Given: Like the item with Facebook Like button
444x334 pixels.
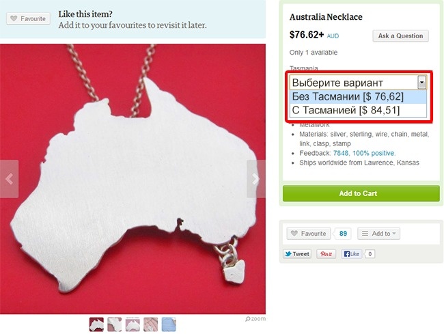Looking at the screenshot, I should pyautogui.click(x=352, y=254).
